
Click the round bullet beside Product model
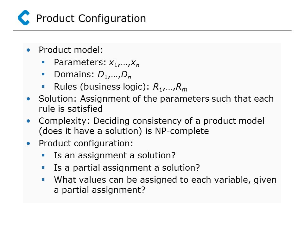(x=28, y=50)
